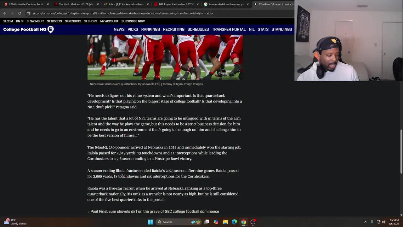Screen dimensions: 403x227
Task: Close the Gmail Inbox tab
Action: coord(148,4)
